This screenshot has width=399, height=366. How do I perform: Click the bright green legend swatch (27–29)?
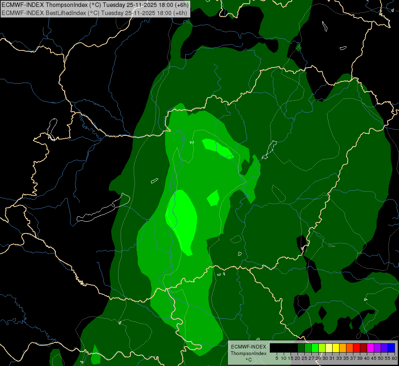[x=315, y=348]
